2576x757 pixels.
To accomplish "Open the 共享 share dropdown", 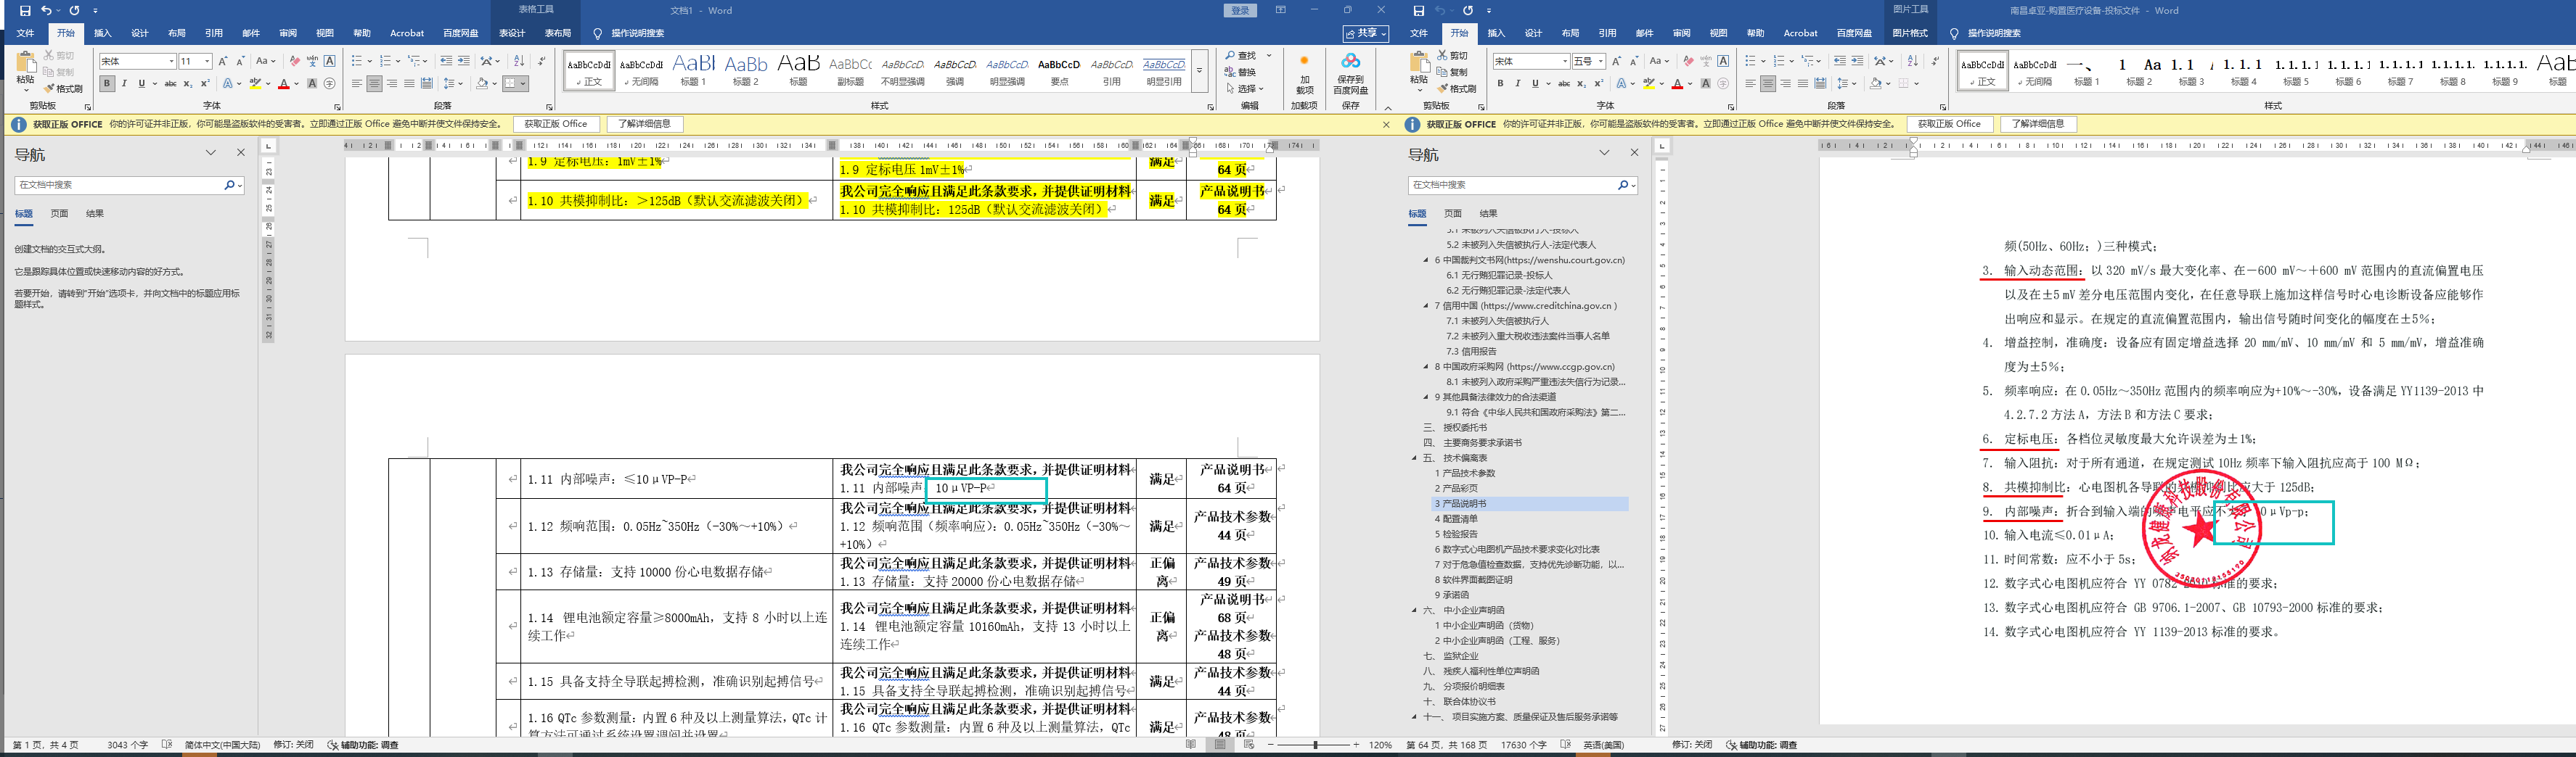I will 1366,34.
